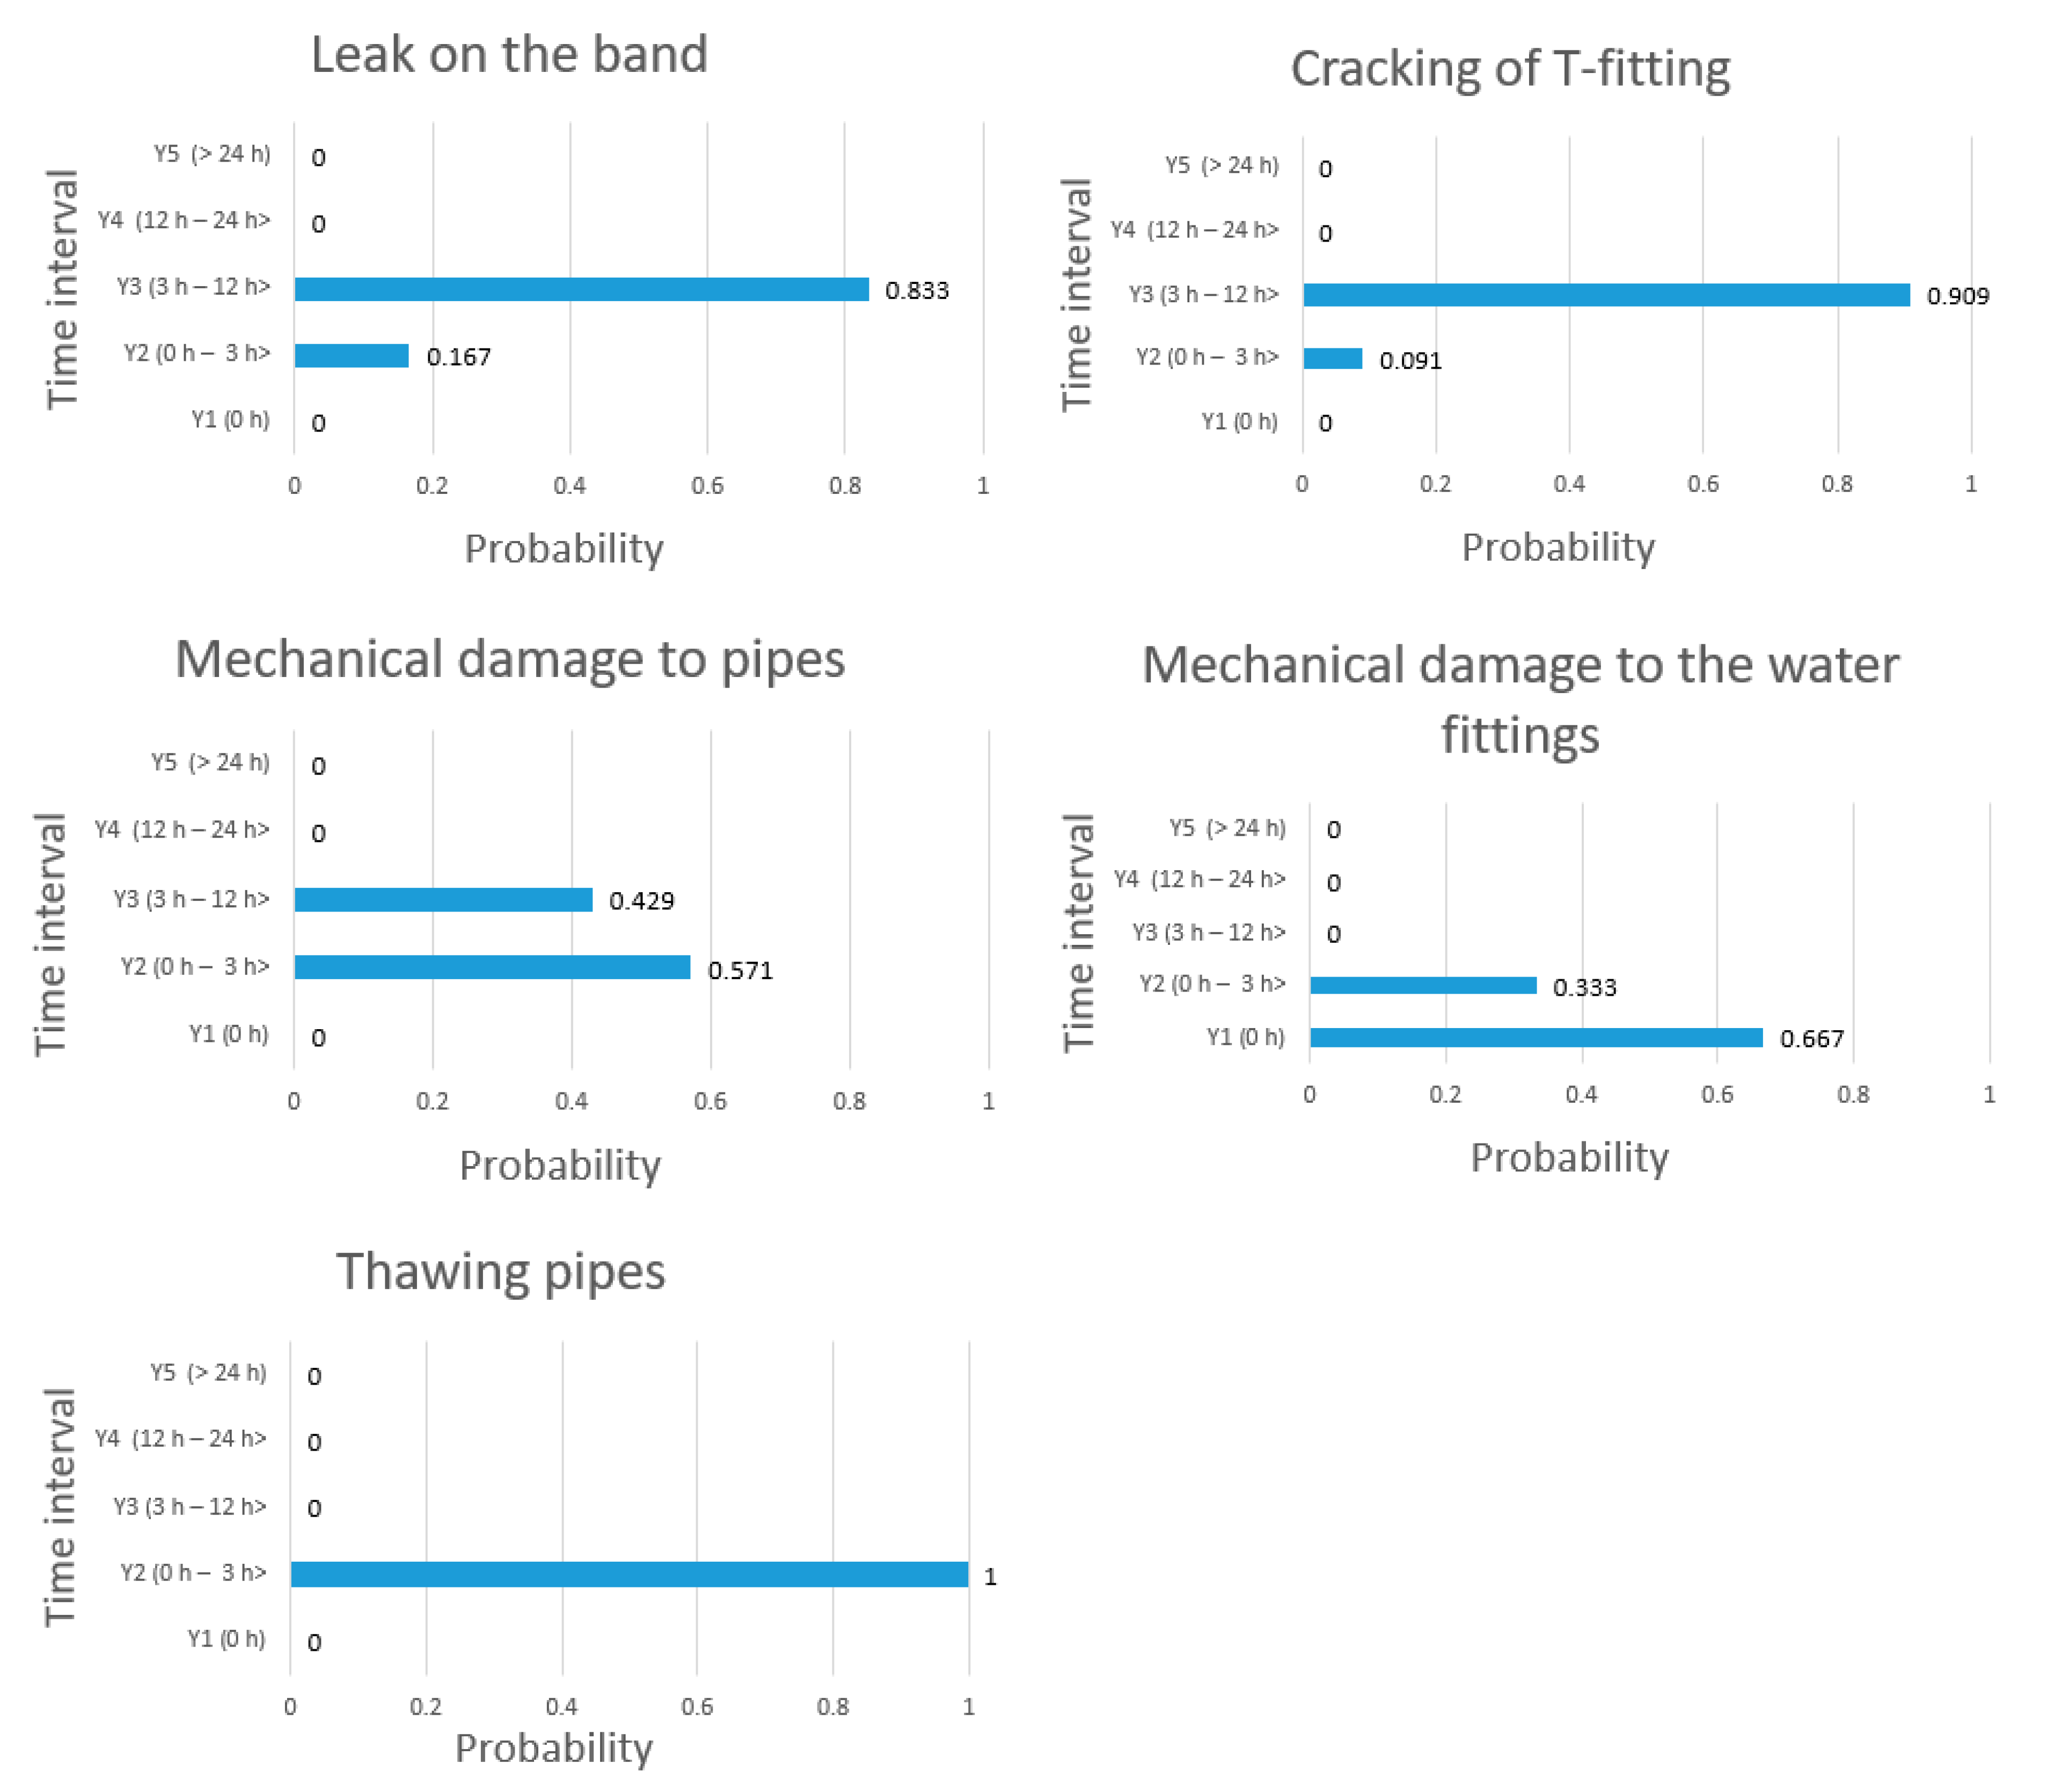Image resolution: width=2069 pixels, height=1792 pixels.
Task: Select the small bar valued 0.091
Action: [x=1332, y=359]
